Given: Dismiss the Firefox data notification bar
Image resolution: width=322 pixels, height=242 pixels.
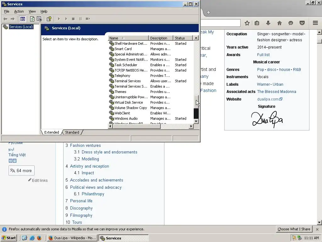Looking at the screenshot, I should pos(317,229).
